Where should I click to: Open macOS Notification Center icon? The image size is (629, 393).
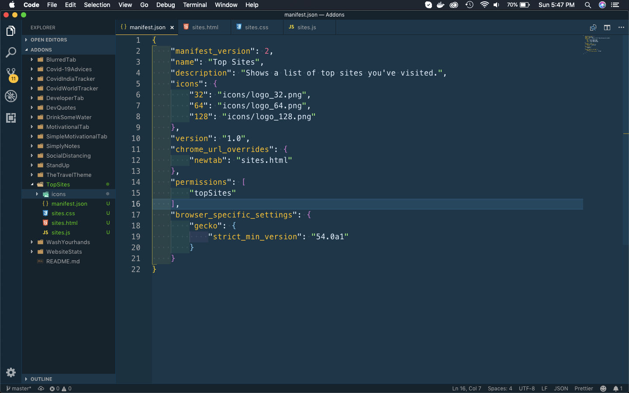(x=615, y=5)
